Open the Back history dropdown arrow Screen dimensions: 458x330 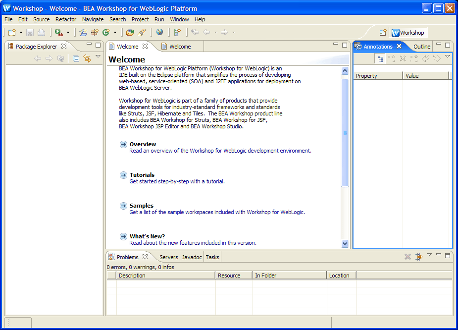pyautogui.click(x=215, y=32)
